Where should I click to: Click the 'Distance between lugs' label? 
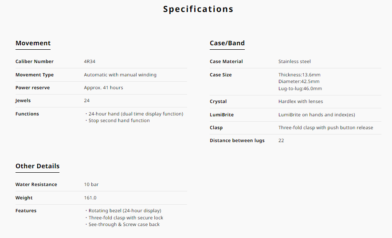[237, 141]
